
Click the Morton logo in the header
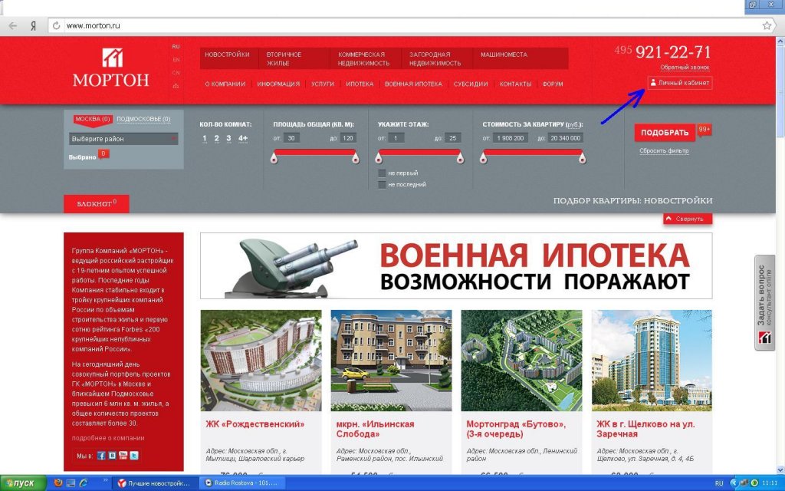coord(111,68)
